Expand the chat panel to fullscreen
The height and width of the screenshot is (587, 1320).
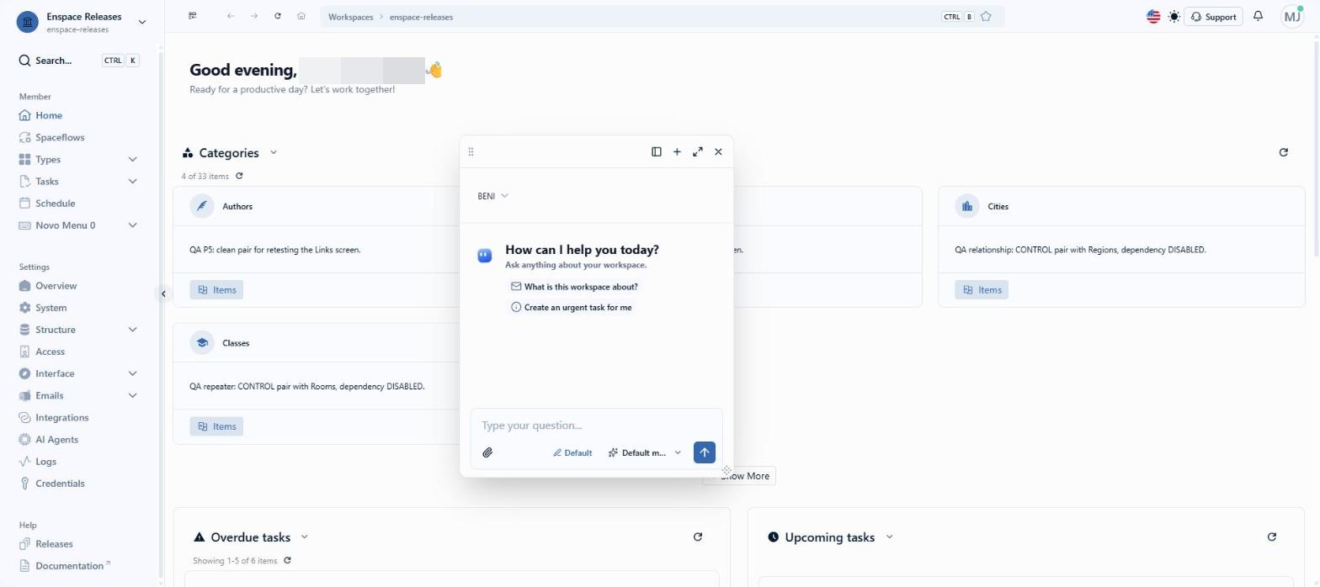(698, 151)
